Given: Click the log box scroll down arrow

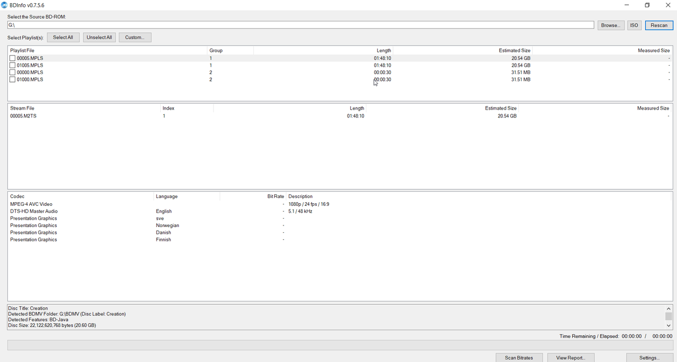Looking at the screenshot, I should [x=669, y=326].
